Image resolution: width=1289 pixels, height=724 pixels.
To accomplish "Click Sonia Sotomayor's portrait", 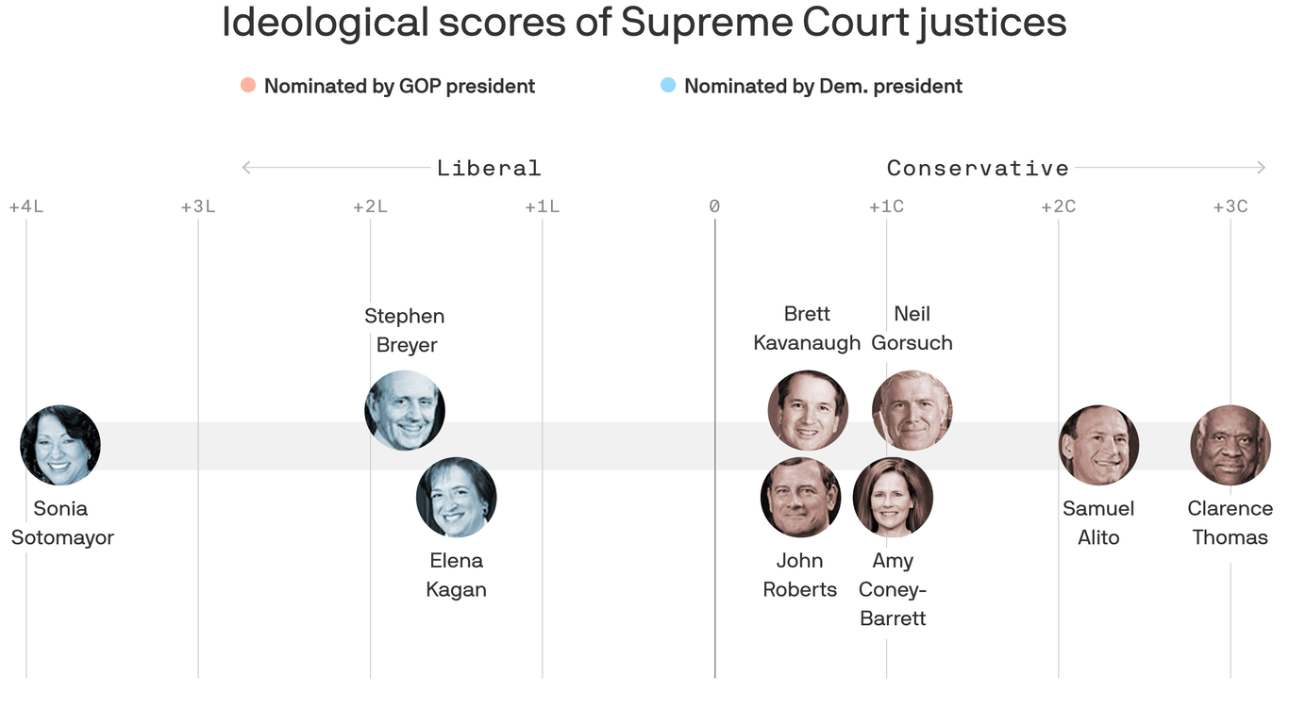I will click(x=60, y=446).
